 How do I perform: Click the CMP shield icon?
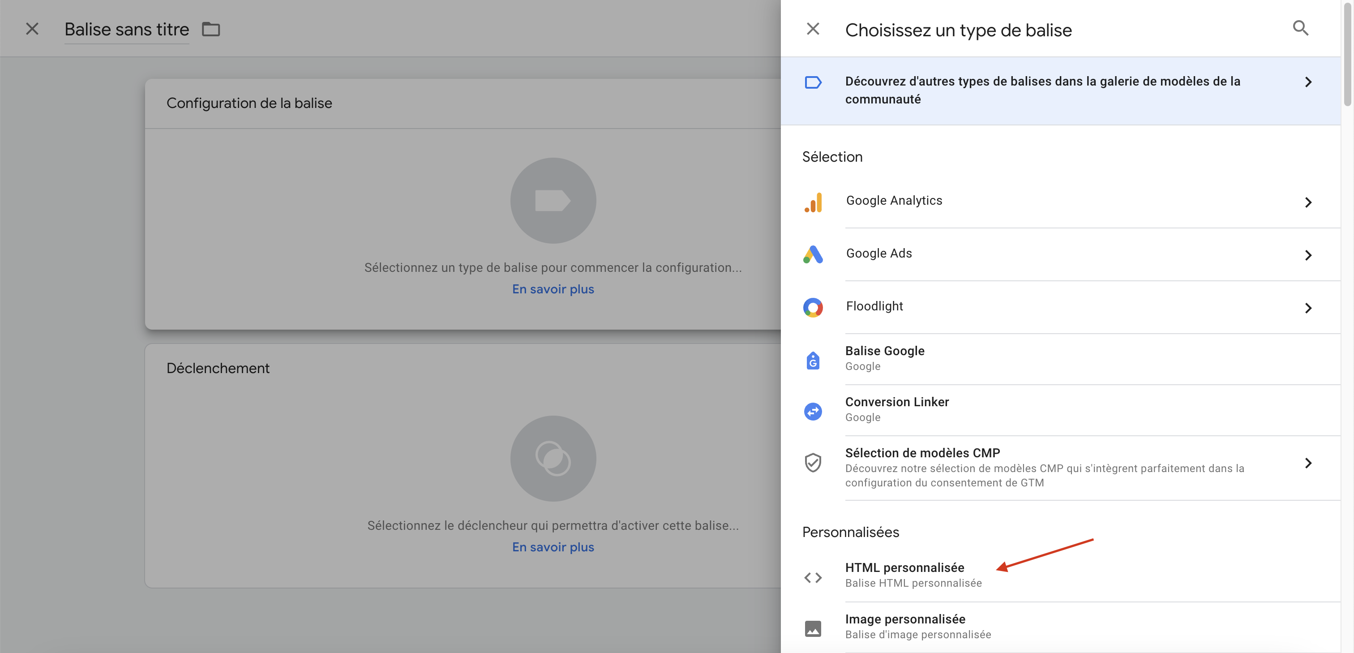tap(813, 462)
